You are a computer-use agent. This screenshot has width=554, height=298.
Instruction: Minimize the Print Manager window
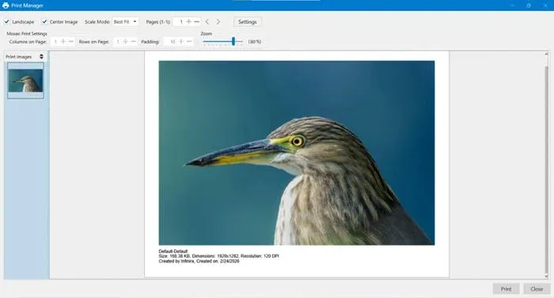coord(512,6)
